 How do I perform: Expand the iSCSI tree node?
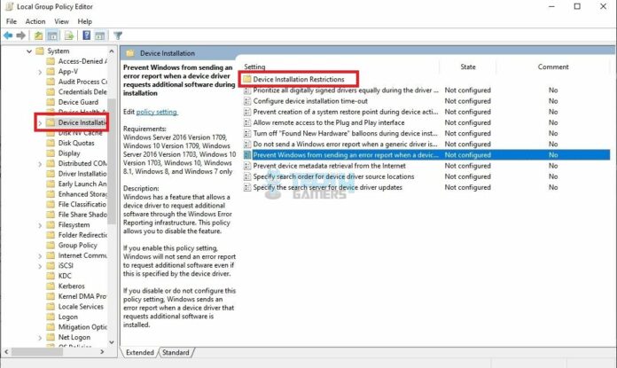coord(40,266)
